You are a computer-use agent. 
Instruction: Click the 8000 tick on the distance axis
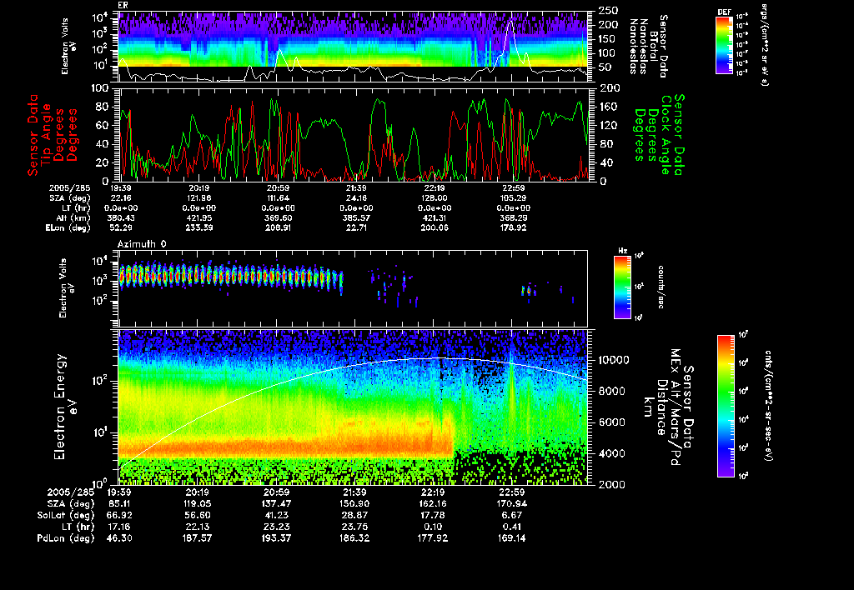coord(613,392)
